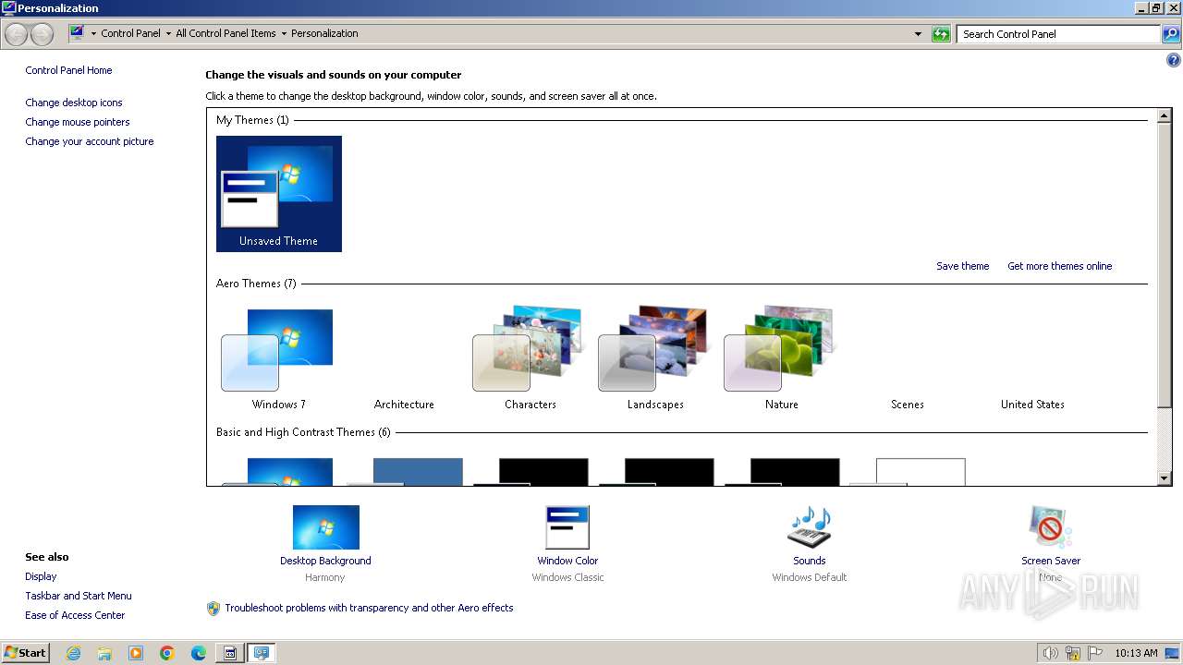Apply the Characters theme
1183x665 pixels.
point(530,359)
